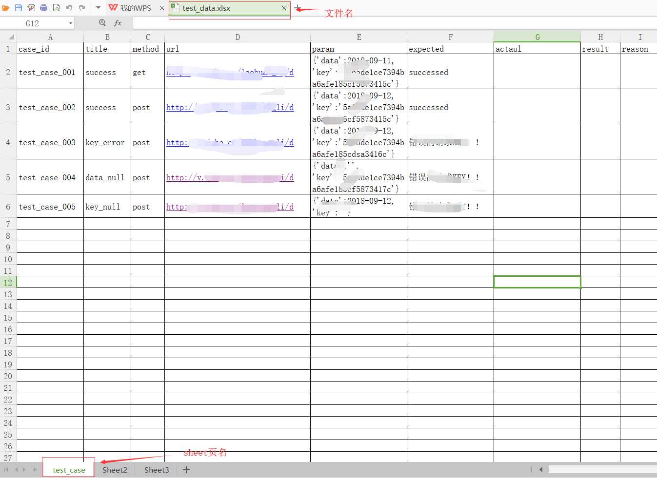Image resolution: width=657 pixels, height=478 pixels.
Task: Click the method header cell
Action: click(x=148, y=49)
